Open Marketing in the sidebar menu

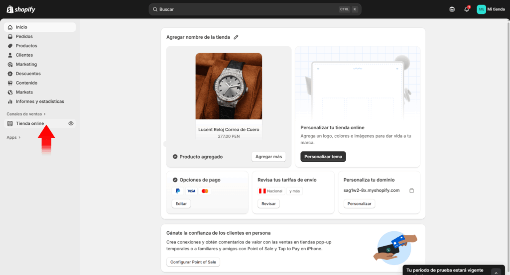[x=26, y=64]
